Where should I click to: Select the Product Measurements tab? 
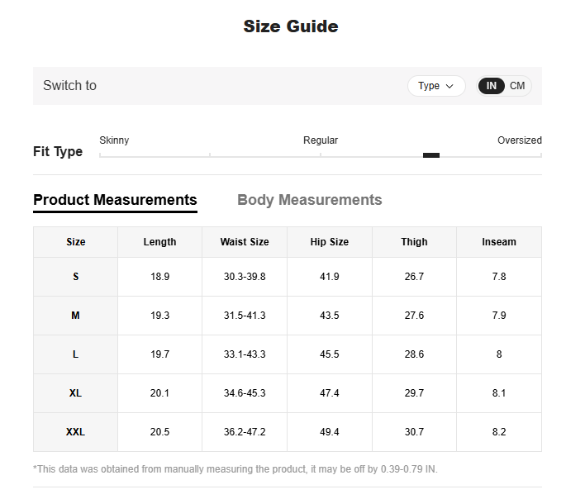115,200
